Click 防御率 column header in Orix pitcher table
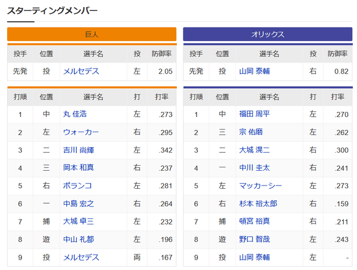This screenshot has width=357, height=270. click(338, 54)
